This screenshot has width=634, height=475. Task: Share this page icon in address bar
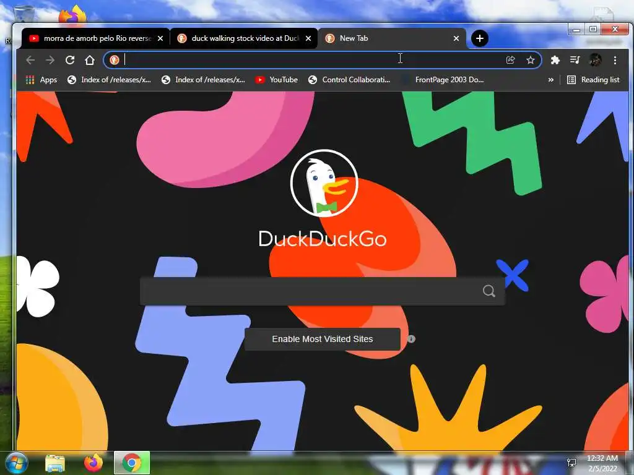click(510, 60)
